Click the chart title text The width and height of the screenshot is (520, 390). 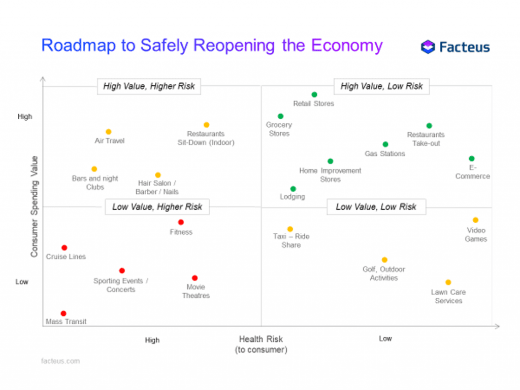[212, 45]
